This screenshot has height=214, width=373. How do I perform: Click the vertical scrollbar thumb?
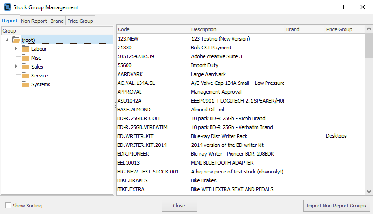point(369,45)
